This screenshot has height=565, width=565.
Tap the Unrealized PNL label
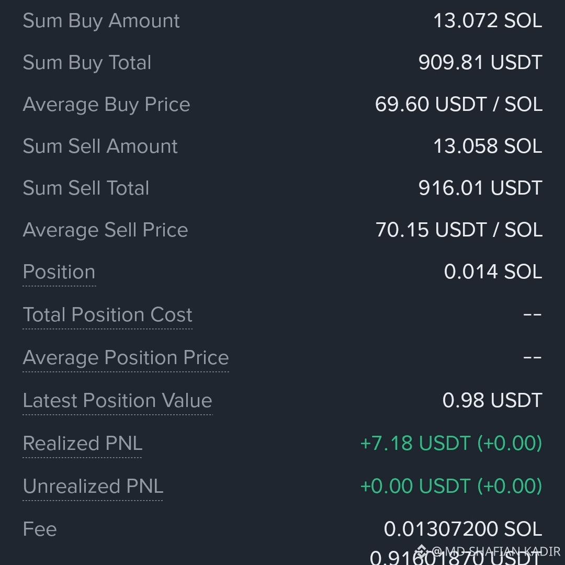click(93, 486)
